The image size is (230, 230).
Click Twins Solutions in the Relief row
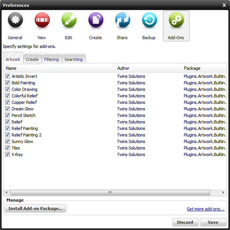131,122
